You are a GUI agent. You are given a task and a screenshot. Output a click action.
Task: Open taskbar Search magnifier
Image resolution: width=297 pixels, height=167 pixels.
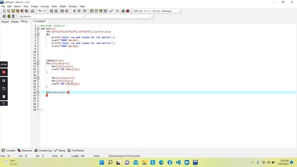(x=110, y=162)
